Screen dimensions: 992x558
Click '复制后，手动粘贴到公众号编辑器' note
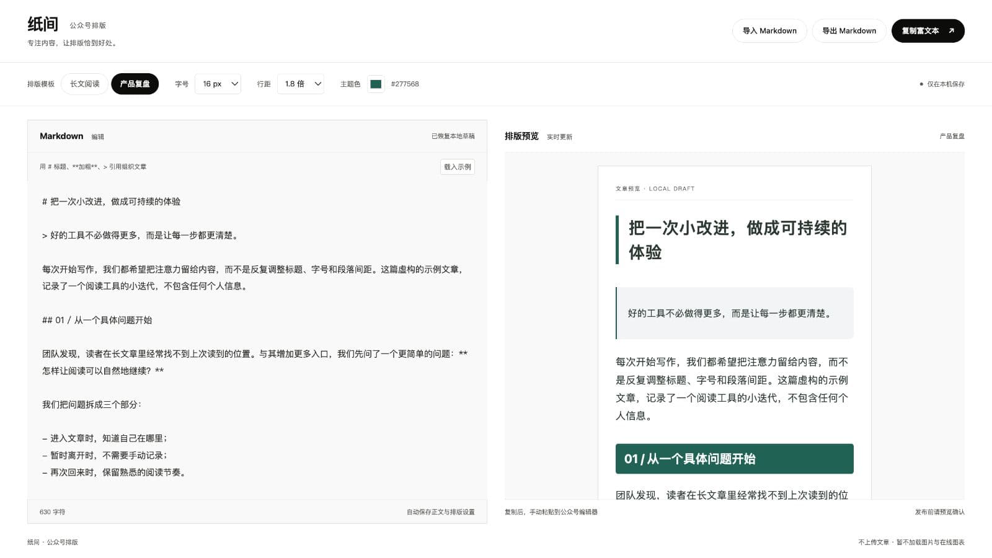(x=551, y=512)
